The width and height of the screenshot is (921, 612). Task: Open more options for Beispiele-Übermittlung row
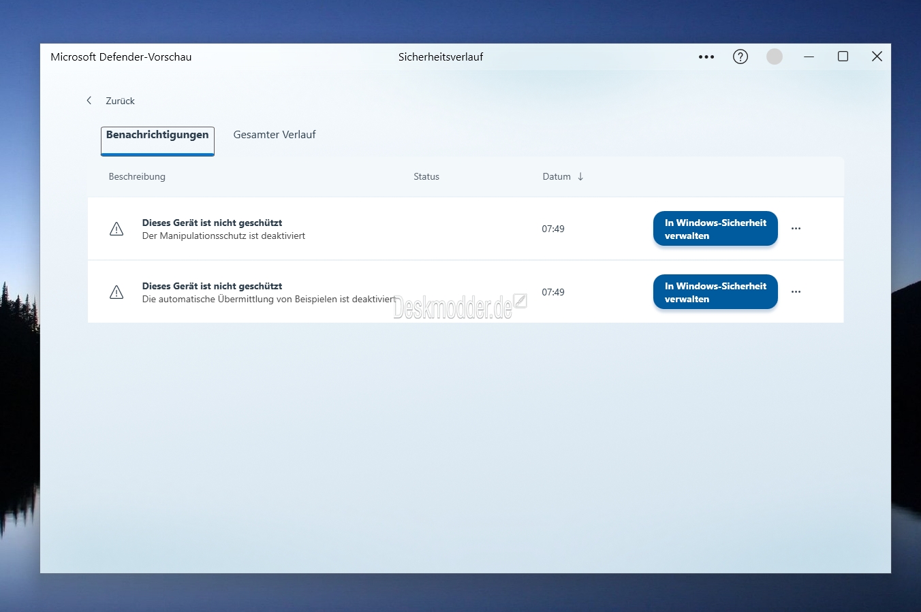point(796,292)
